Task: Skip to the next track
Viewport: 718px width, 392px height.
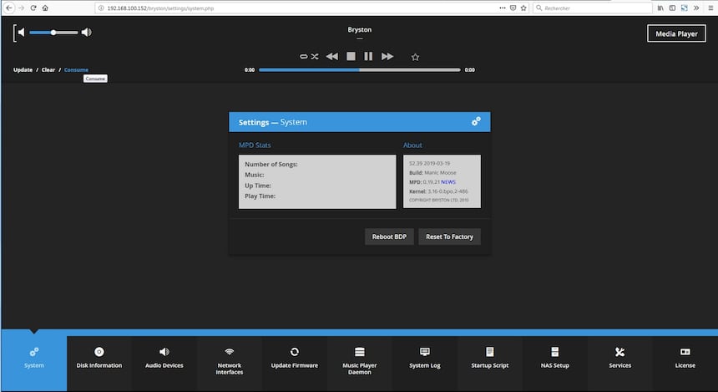Action: coord(387,56)
